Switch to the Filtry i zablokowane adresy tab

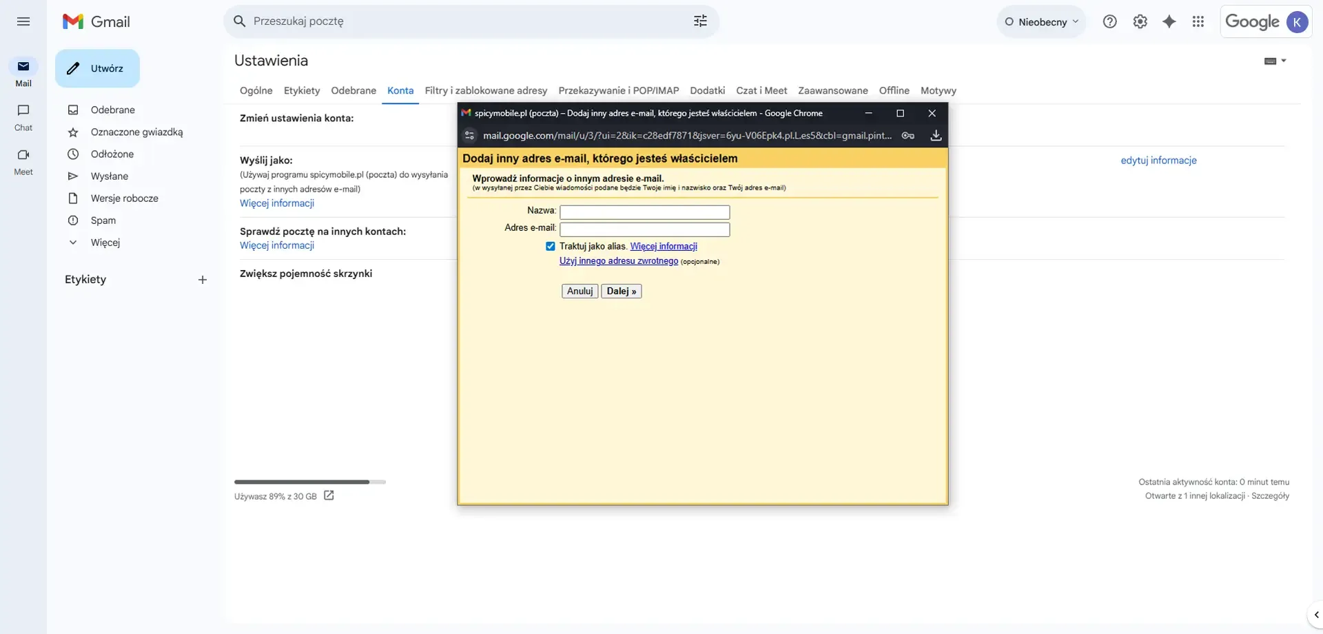(x=486, y=90)
